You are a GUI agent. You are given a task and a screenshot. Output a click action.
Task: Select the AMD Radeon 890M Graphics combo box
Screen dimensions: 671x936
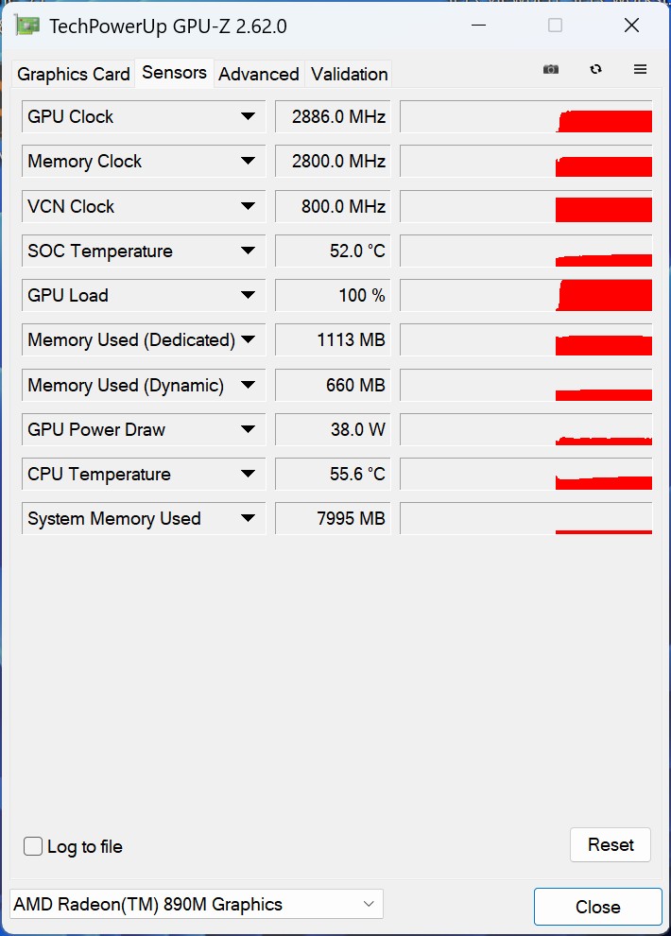point(197,905)
